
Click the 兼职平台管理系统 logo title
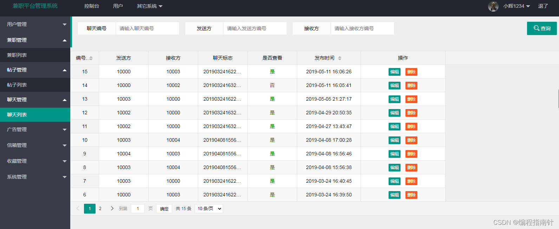tap(35, 6)
